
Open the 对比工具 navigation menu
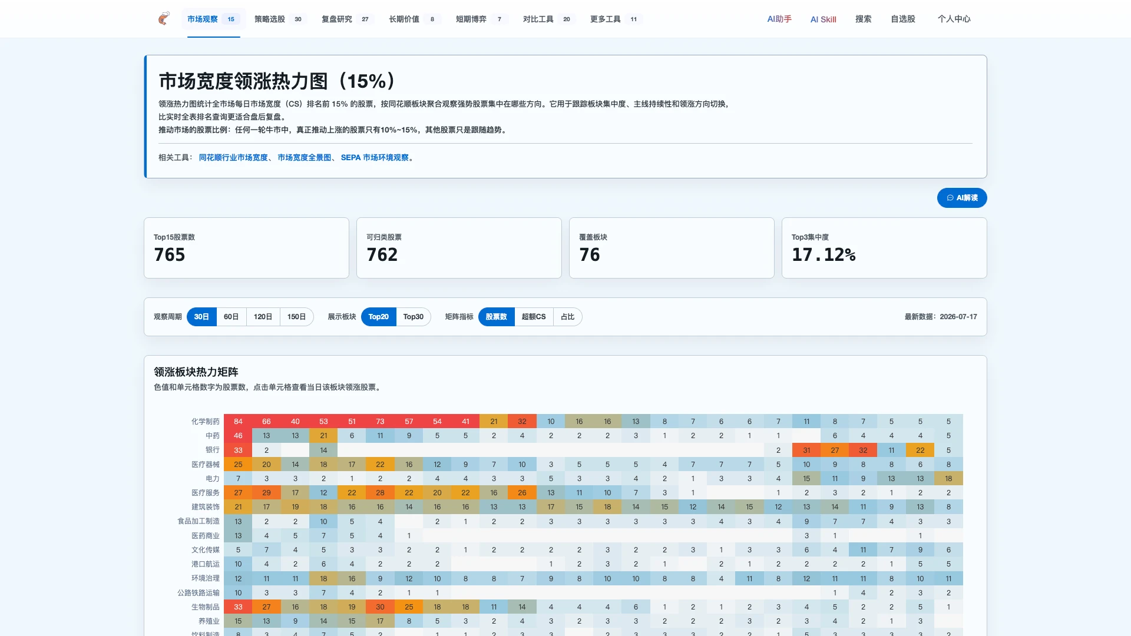[x=549, y=19]
